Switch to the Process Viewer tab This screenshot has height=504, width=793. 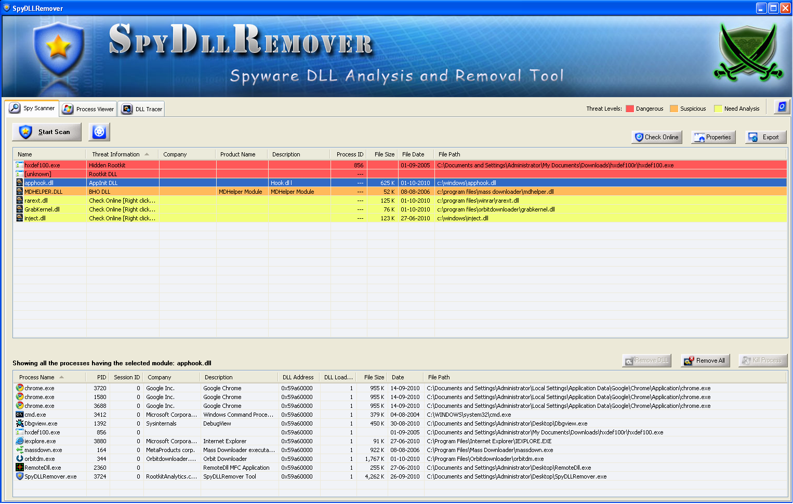coord(88,109)
